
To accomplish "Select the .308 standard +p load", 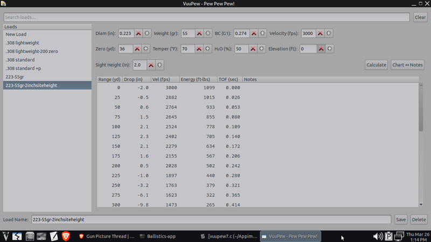I will click(23, 68).
